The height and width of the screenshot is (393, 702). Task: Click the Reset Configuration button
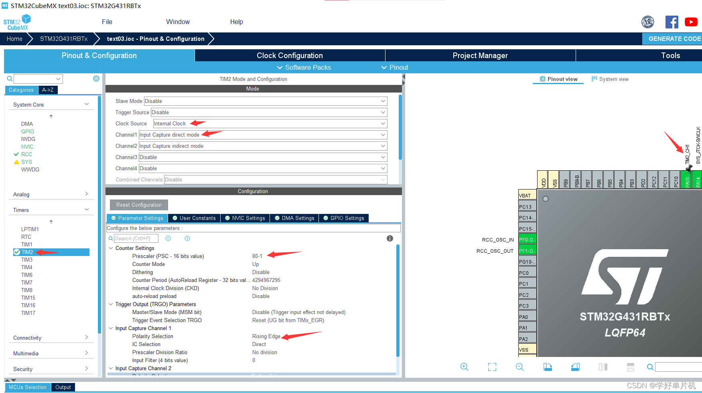click(x=139, y=205)
